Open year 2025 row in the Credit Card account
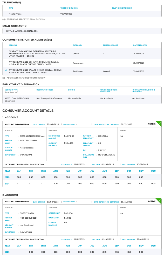The height and width of the screenshot is (260, 164). [x=7, y=252]
